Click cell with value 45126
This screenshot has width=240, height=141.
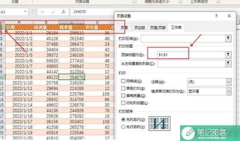(x=46, y=39)
